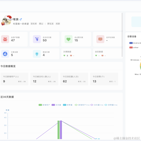Toggle the 新增用户line legend item
Image resolution: width=141 pixels, height=141 pixels.
82,105
